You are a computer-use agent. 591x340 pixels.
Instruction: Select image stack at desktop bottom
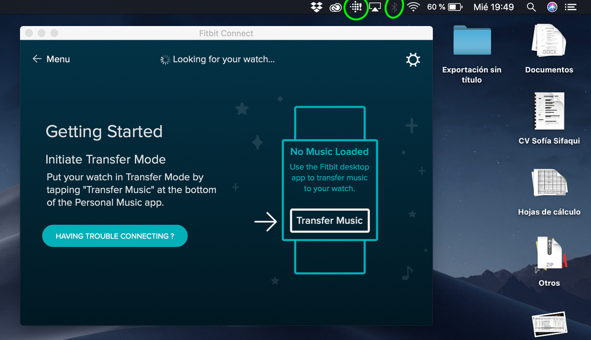tap(550, 324)
